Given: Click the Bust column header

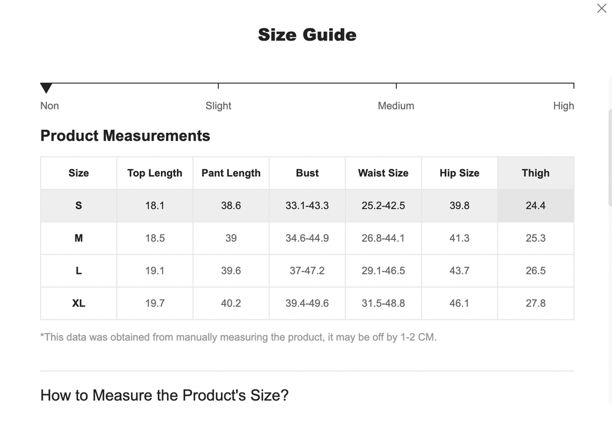Looking at the screenshot, I should tap(307, 173).
